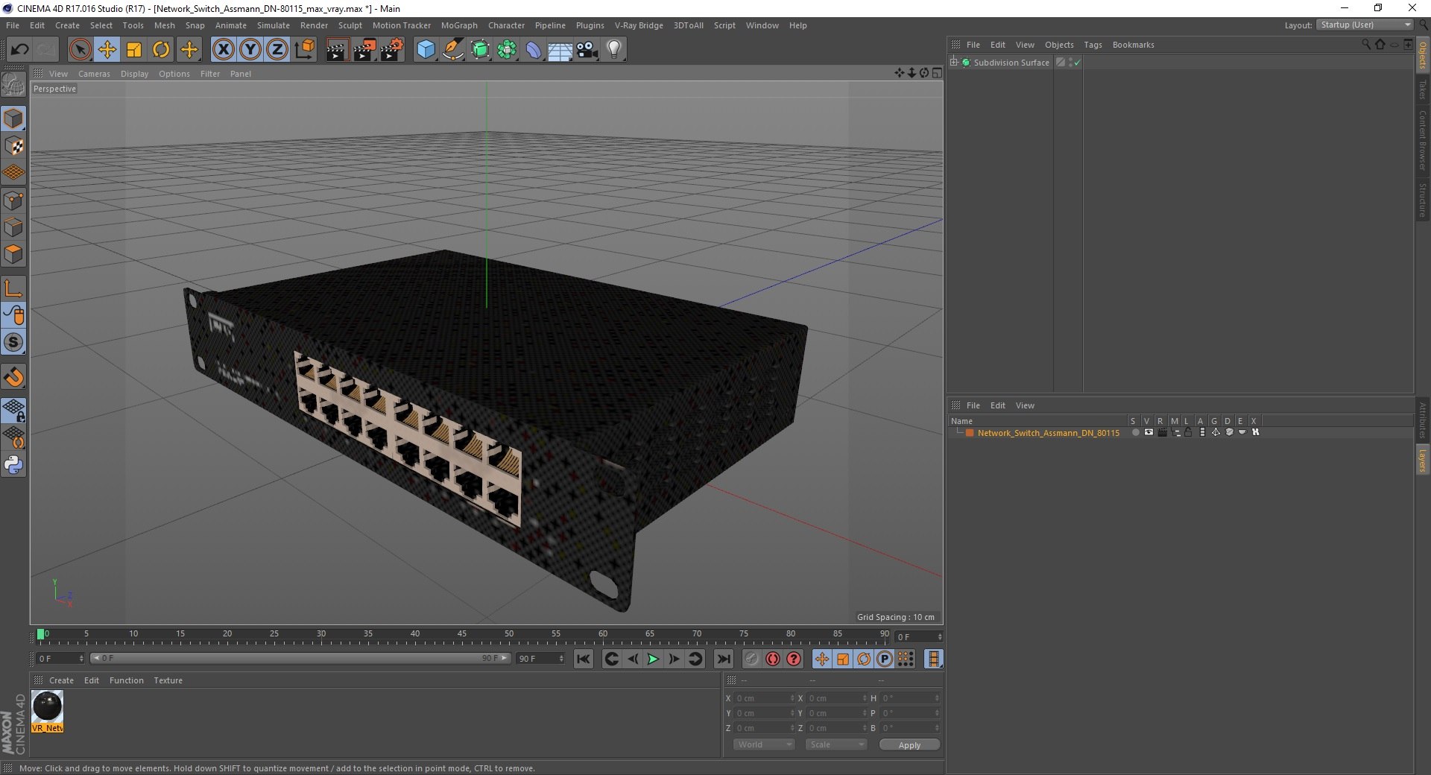Screen dimensions: 1431x775
Task: Toggle Subdivision Surface enabled checkmark
Action: (x=1077, y=63)
